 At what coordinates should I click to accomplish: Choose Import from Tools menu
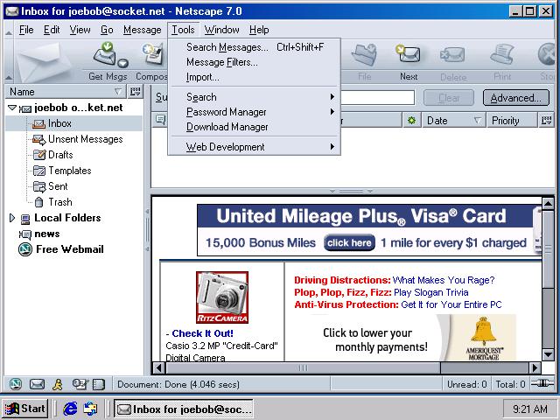coord(255,77)
